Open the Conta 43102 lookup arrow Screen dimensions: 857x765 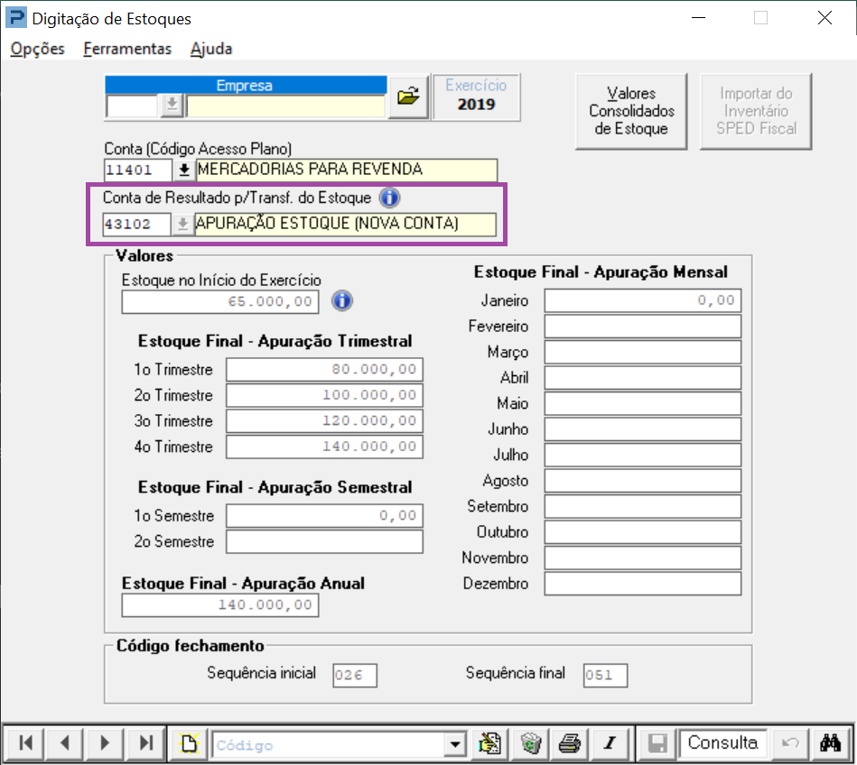182,224
